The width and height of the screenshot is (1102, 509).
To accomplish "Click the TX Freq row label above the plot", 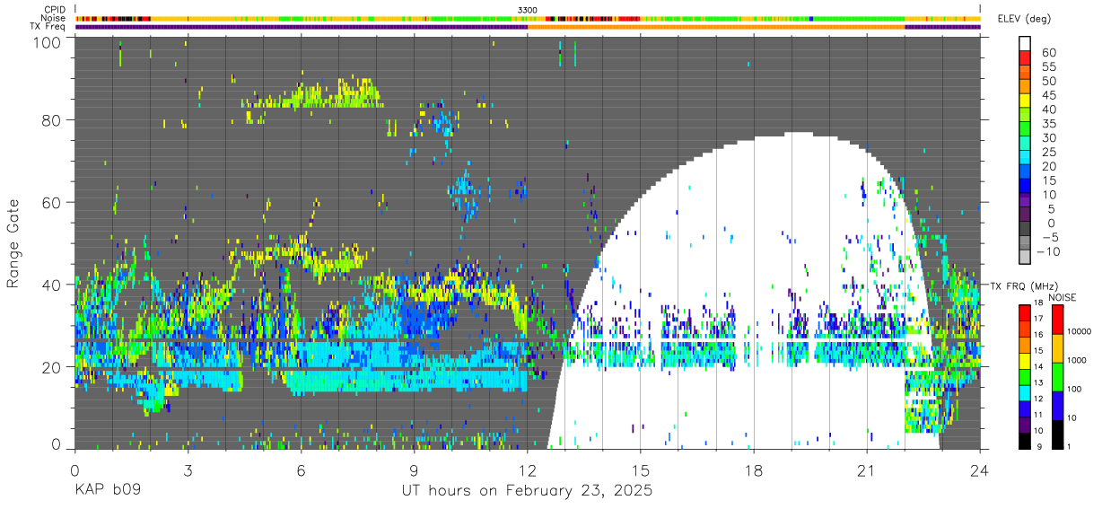I will (x=48, y=26).
